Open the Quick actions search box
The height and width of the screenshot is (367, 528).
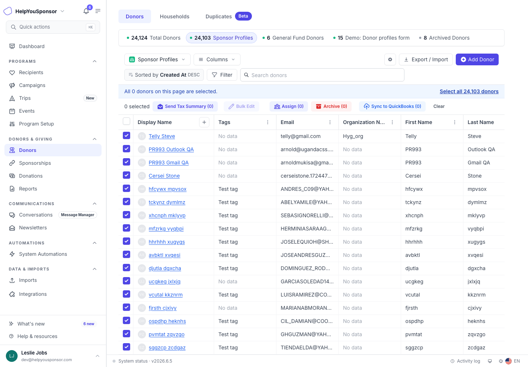53,27
